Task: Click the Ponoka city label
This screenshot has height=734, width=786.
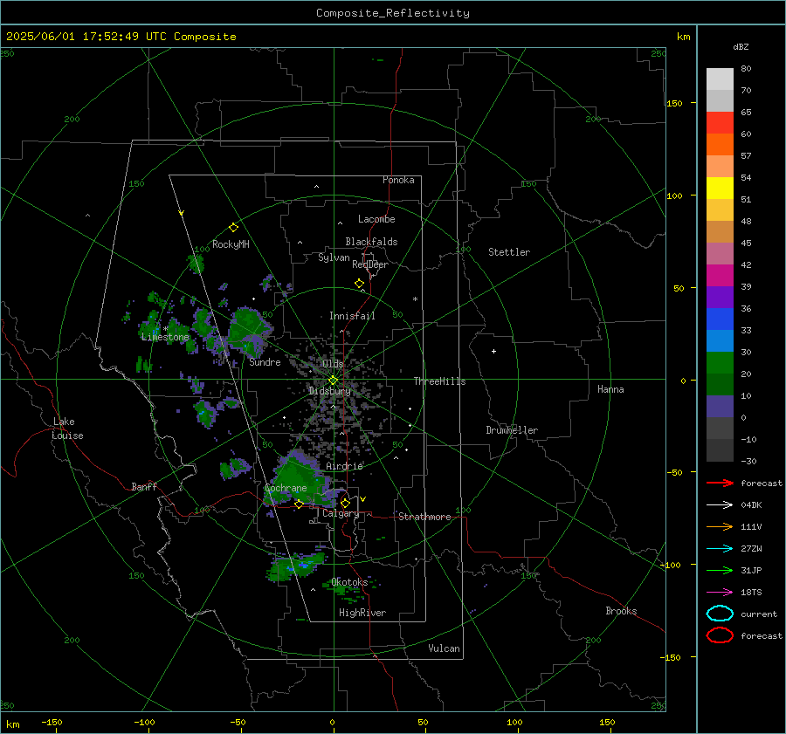Action: [x=398, y=180]
